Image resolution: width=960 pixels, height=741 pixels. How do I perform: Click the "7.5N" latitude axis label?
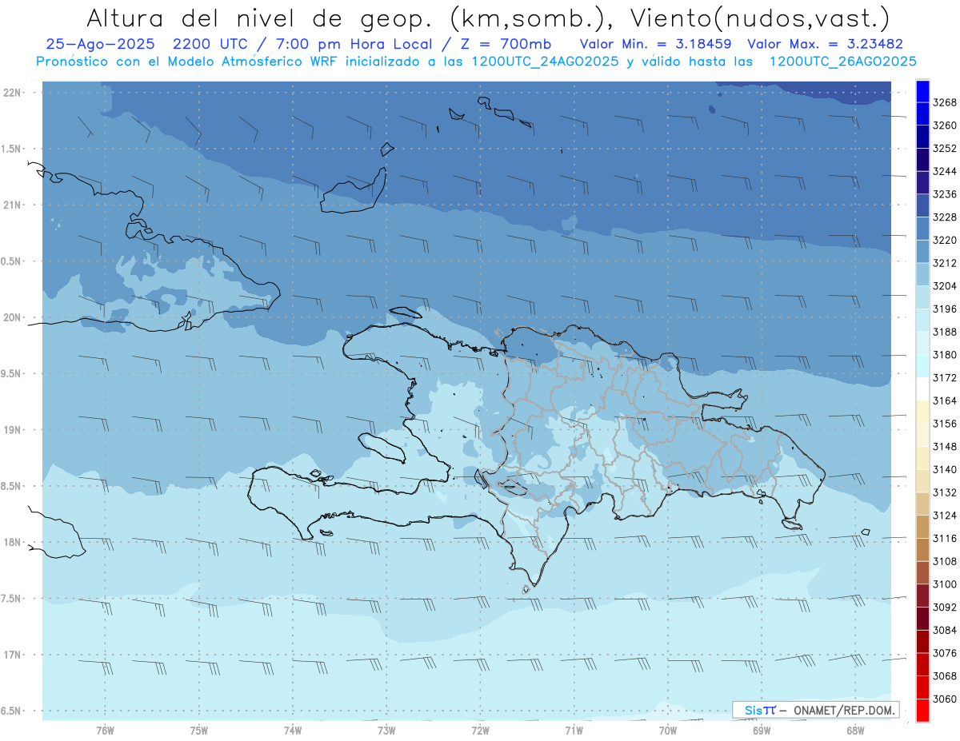(x=12, y=598)
